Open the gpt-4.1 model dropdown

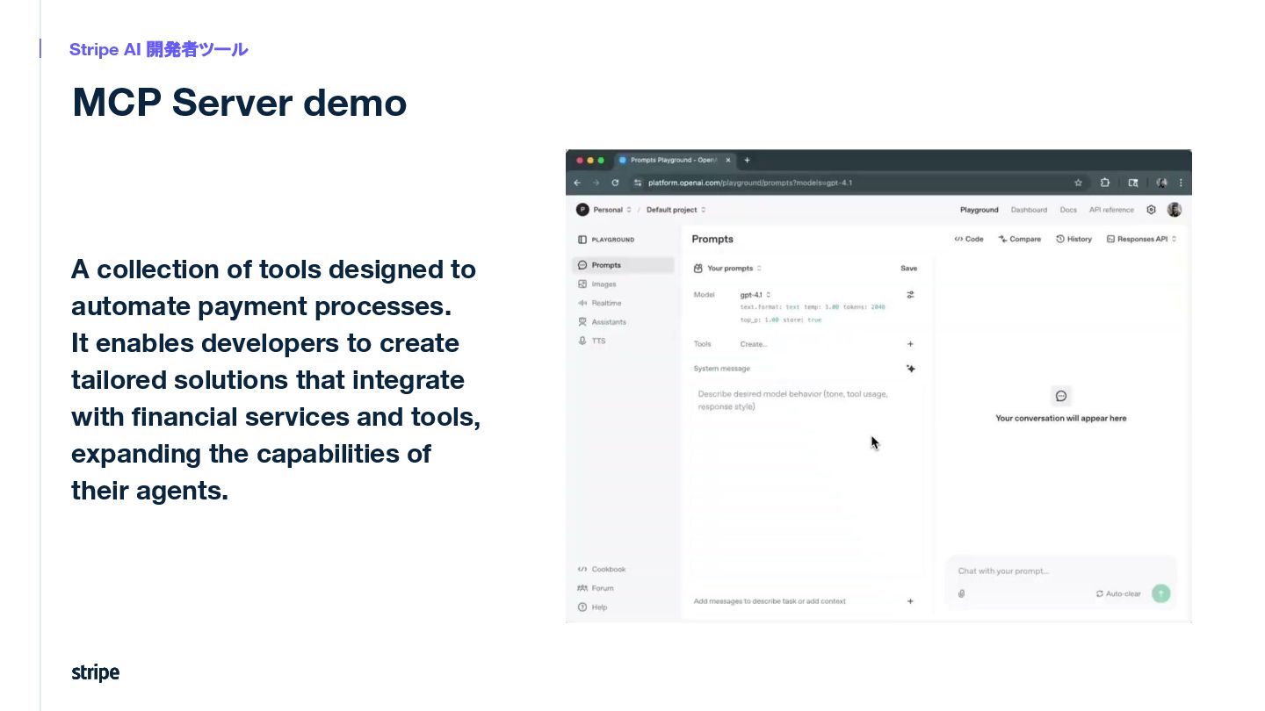(755, 295)
